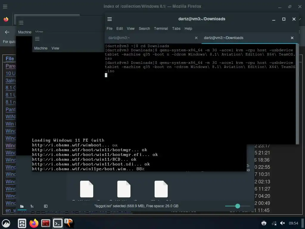305x229 pixels.
Task: Click the 'cd Downloads' command line in terminal
Action: tap(137, 46)
